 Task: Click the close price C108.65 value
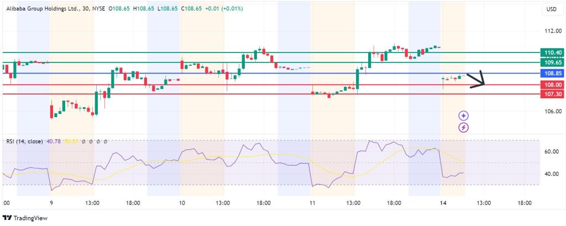click(x=191, y=9)
